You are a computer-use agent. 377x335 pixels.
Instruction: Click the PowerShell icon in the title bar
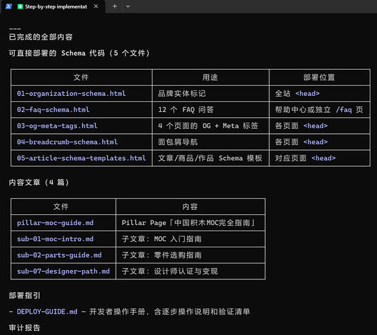click(x=9, y=7)
